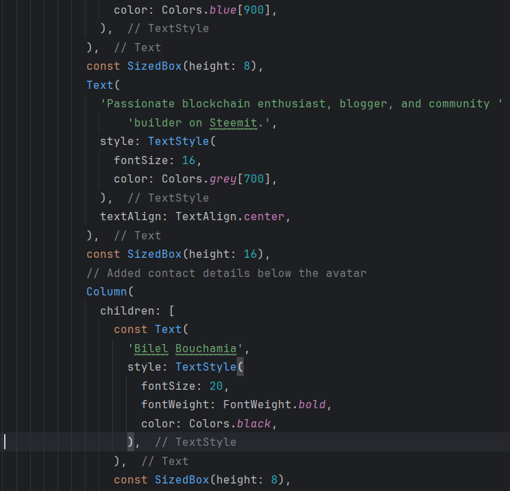Click the fontWeight parameter name
Image resolution: width=510 pixels, height=491 pixels.
click(175, 405)
